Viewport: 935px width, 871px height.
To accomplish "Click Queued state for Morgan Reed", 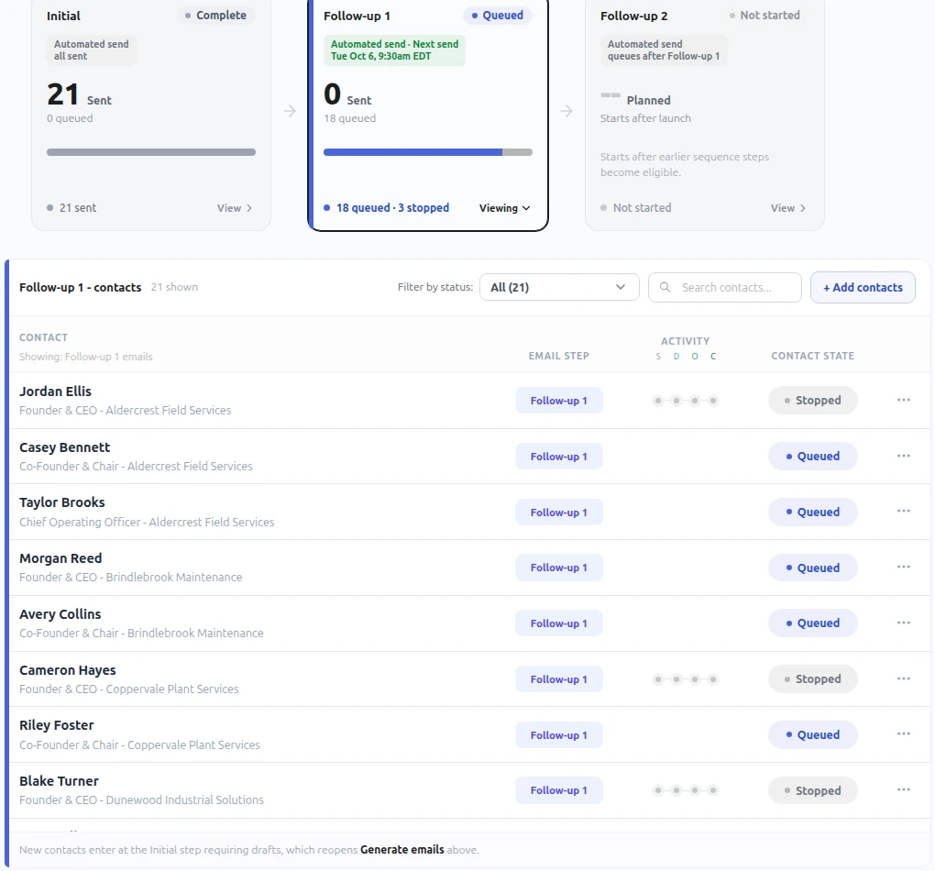I will coord(813,568).
